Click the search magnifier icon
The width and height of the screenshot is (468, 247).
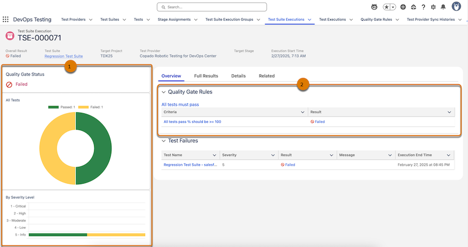pos(163,7)
